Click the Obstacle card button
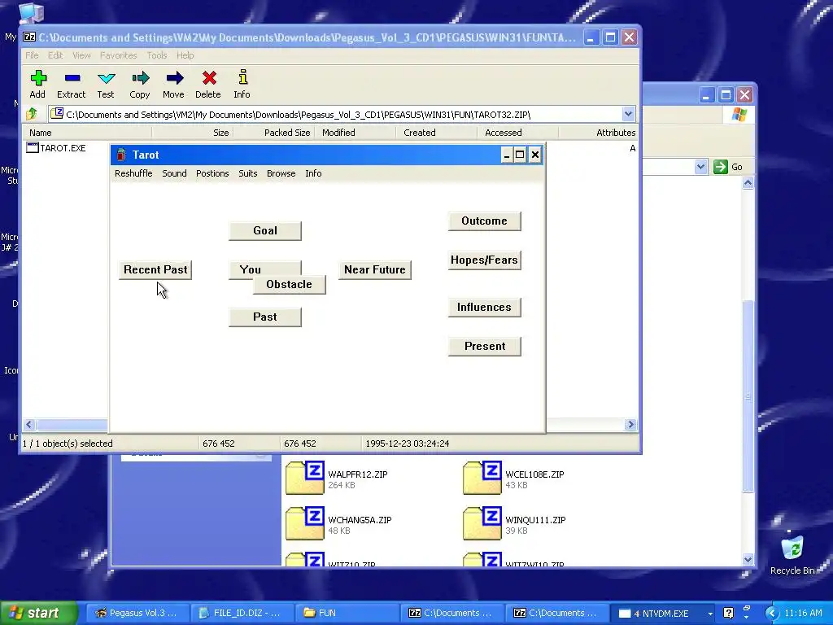Viewport: 833px width, 625px height. 289,284
